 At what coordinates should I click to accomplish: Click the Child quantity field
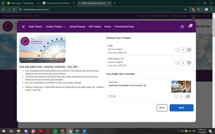tap(183, 63)
